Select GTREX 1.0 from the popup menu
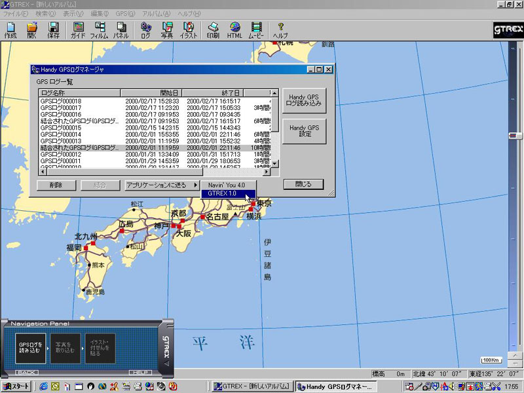Screen dimensions: 524x393 click(x=222, y=194)
